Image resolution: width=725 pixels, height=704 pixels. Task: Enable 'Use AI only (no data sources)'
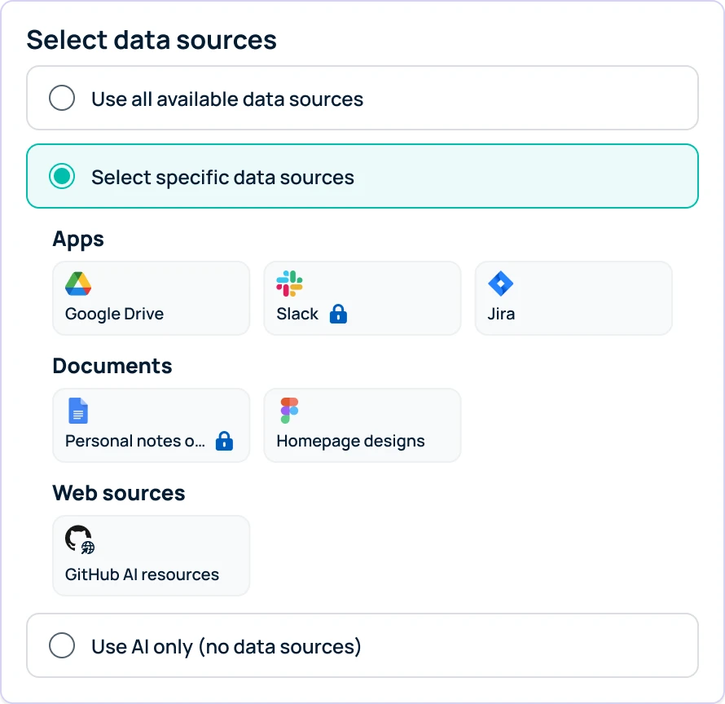62,645
